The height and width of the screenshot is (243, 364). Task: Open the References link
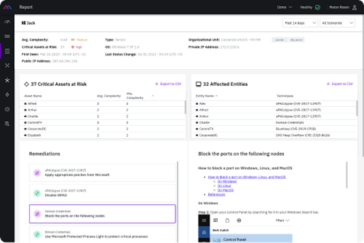tap(216, 194)
